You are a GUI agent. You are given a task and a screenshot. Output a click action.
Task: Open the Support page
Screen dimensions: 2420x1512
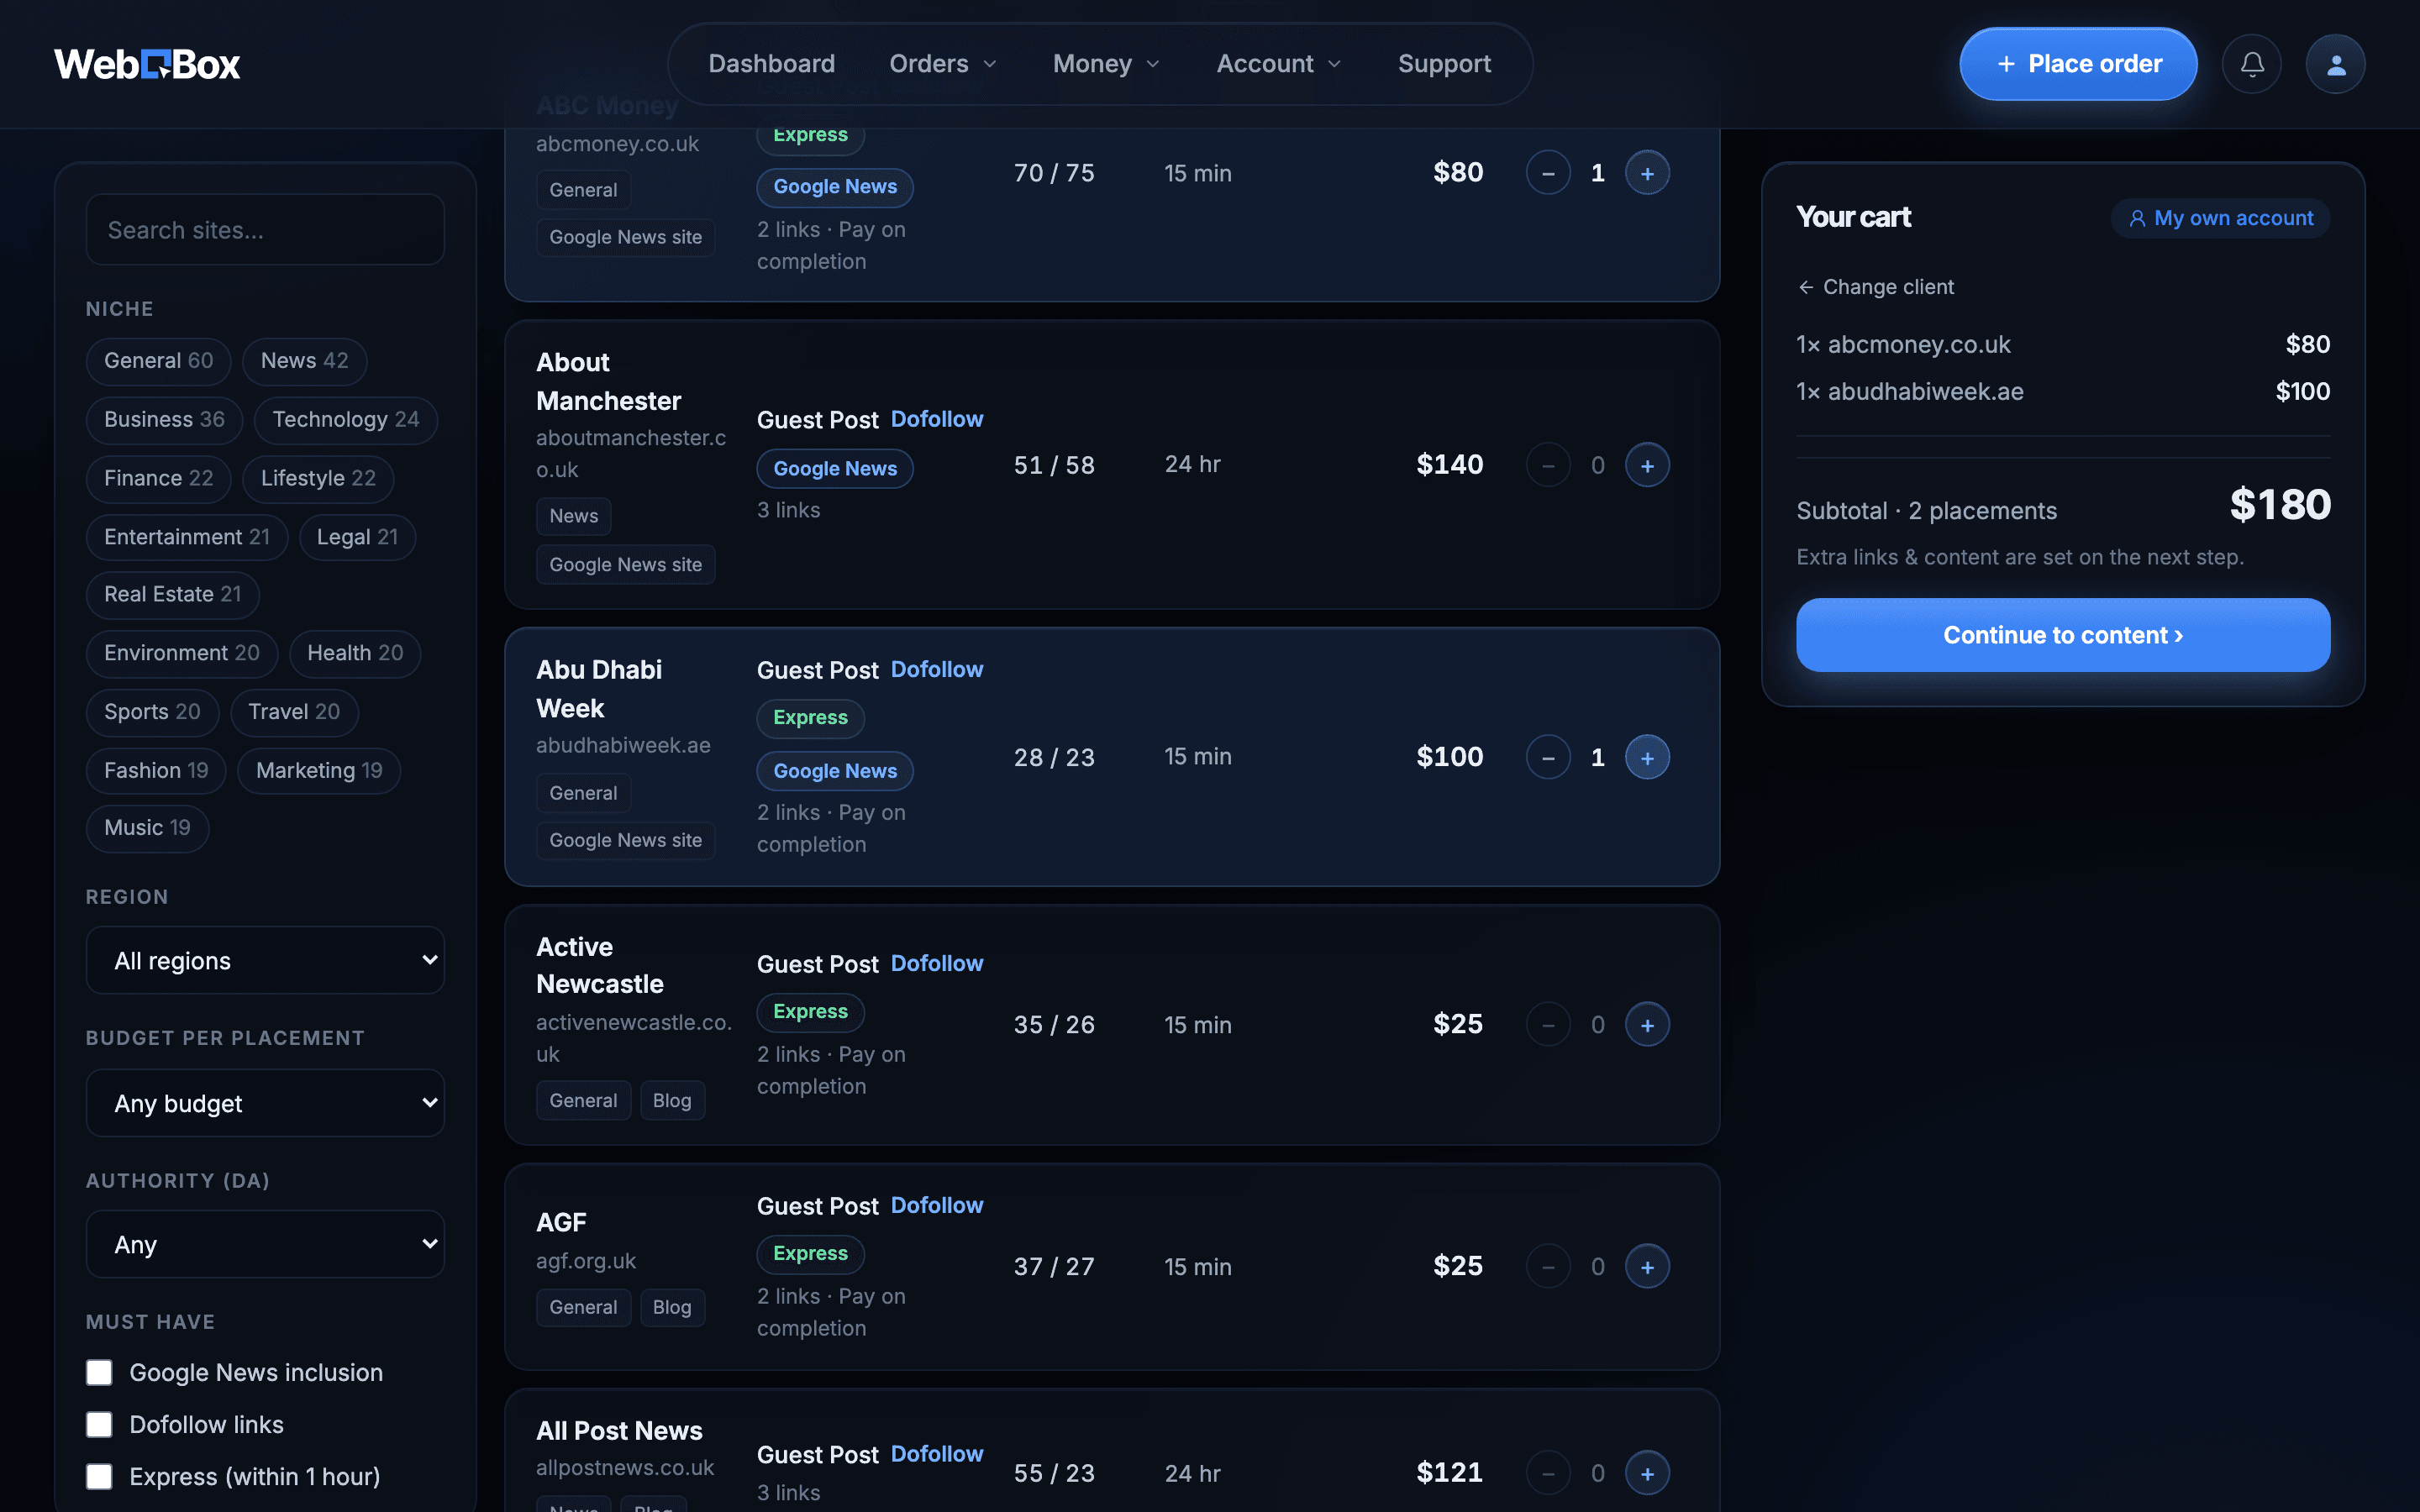[x=1444, y=64]
